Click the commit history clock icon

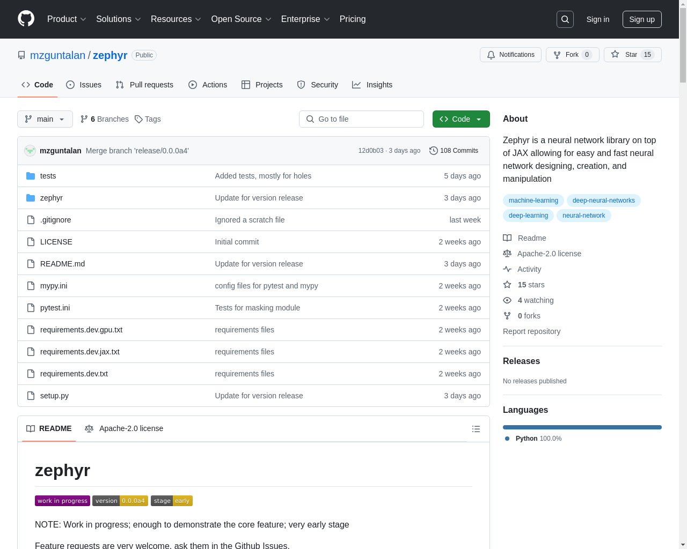point(434,151)
